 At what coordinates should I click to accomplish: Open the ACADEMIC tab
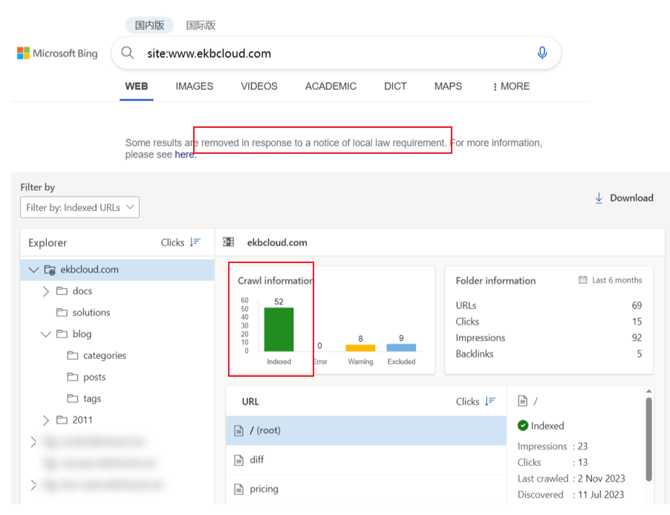click(331, 86)
